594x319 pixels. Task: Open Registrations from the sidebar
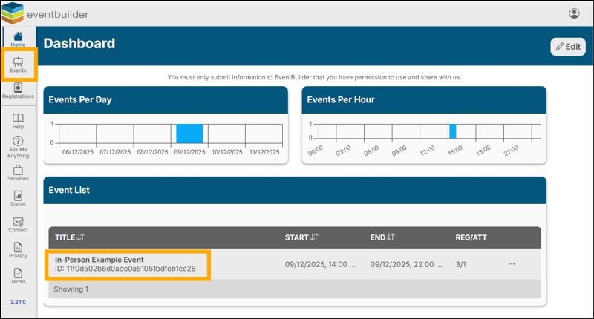point(18,91)
